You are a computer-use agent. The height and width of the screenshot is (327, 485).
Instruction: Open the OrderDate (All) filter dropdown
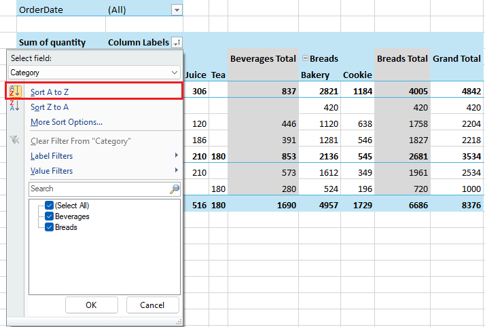coord(177,10)
